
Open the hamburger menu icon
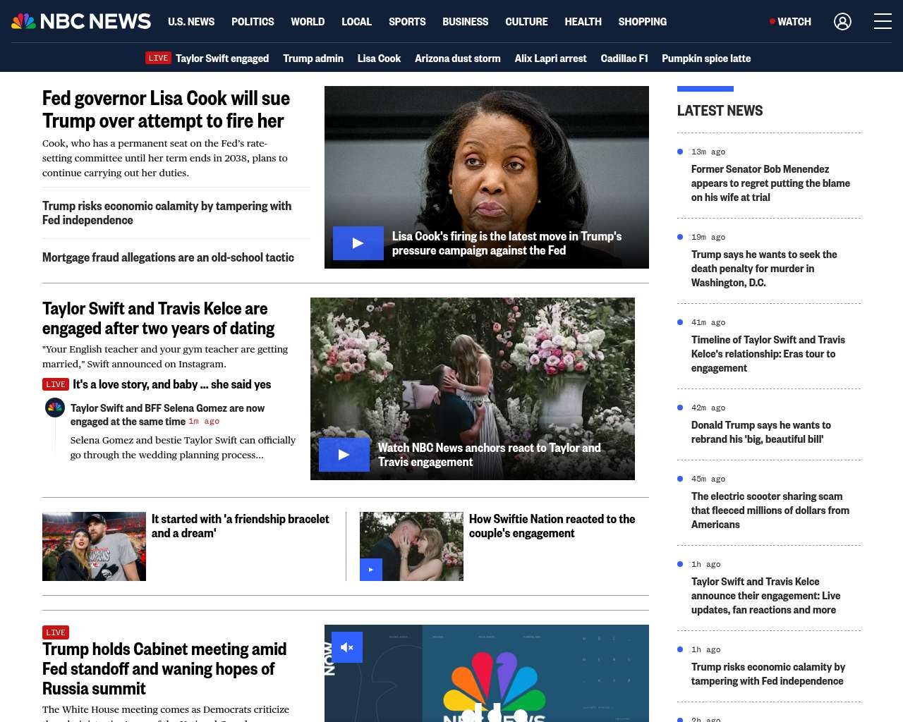click(883, 21)
